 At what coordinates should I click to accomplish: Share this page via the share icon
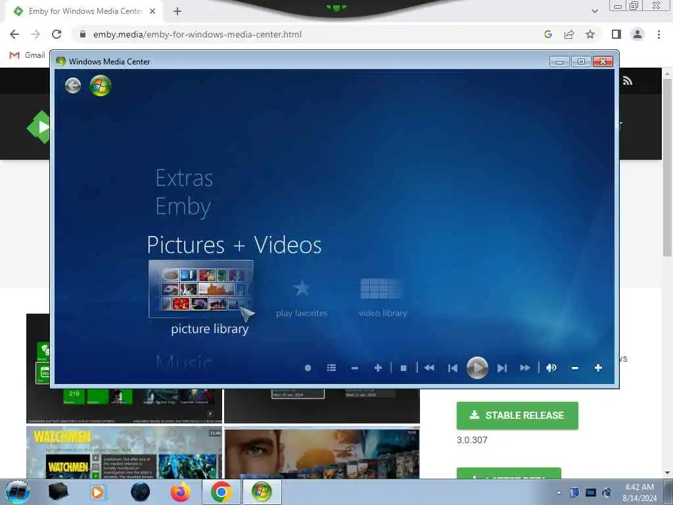click(x=569, y=34)
